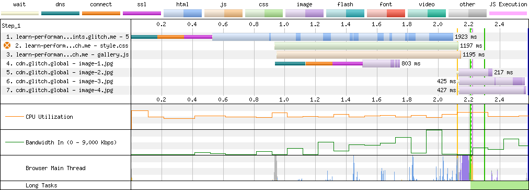Click the Long Tasks label
This screenshot has width=529, height=190.
[x=41, y=185]
